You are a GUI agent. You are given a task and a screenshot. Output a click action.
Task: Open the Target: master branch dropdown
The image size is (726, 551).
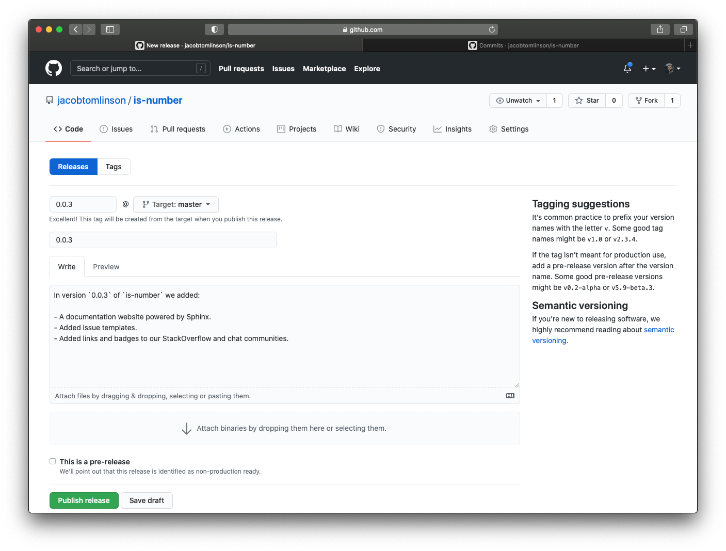(175, 204)
